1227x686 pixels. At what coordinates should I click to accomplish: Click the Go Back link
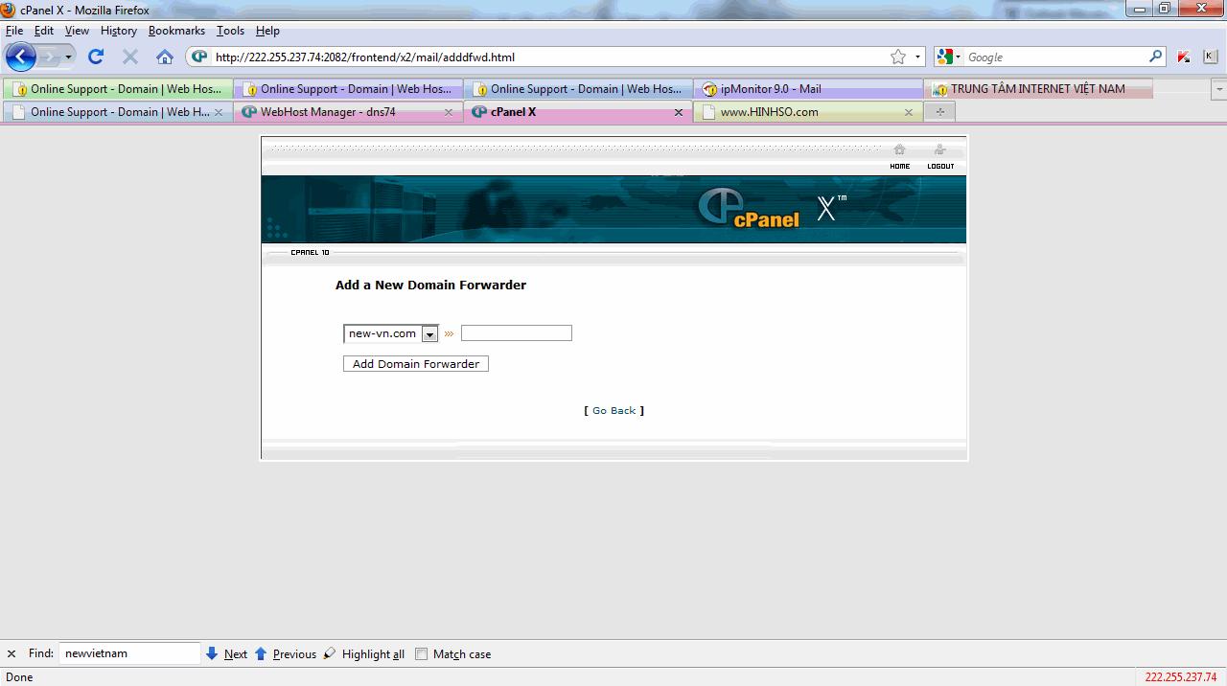tap(613, 410)
